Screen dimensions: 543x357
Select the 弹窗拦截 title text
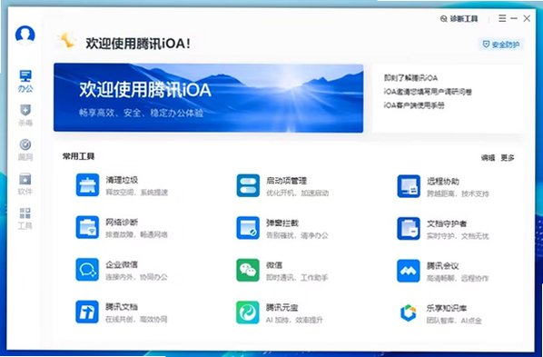(x=282, y=223)
